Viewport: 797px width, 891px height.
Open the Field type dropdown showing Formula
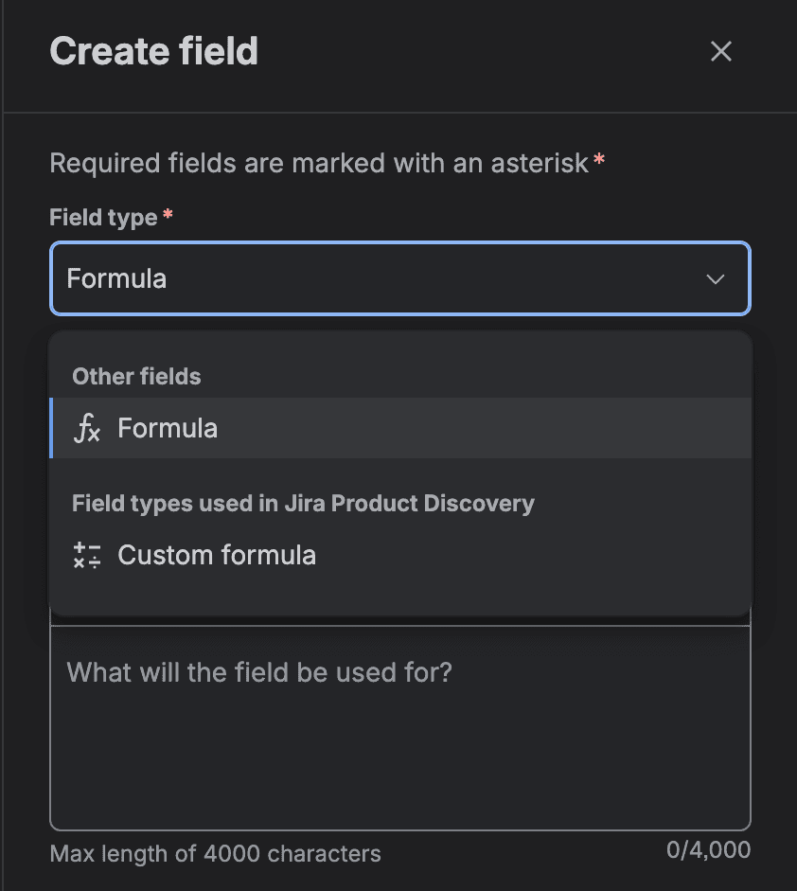[400, 278]
